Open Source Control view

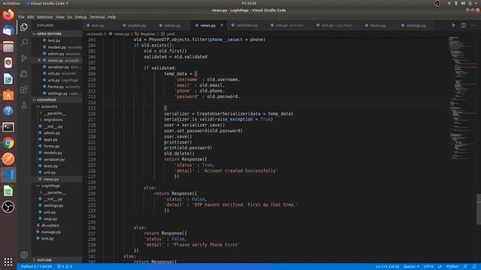pyautogui.click(x=24, y=58)
